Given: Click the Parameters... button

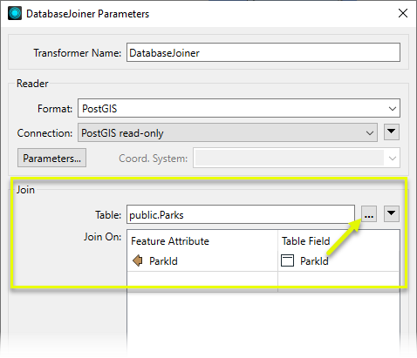Looking at the screenshot, I should click(51, 158).
